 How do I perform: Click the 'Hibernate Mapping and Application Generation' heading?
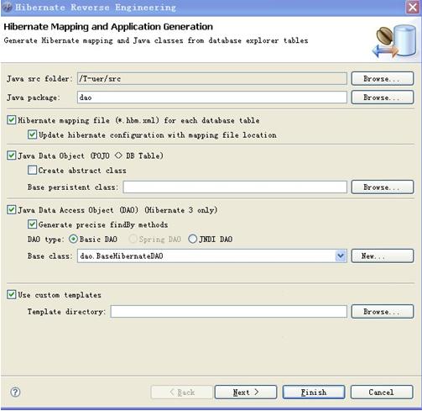point(108,27)
